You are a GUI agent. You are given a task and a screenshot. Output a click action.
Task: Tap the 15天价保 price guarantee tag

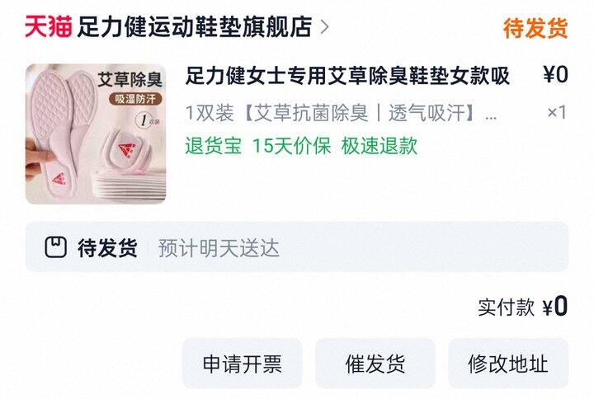pyautogui.click(x=291, y=146)
